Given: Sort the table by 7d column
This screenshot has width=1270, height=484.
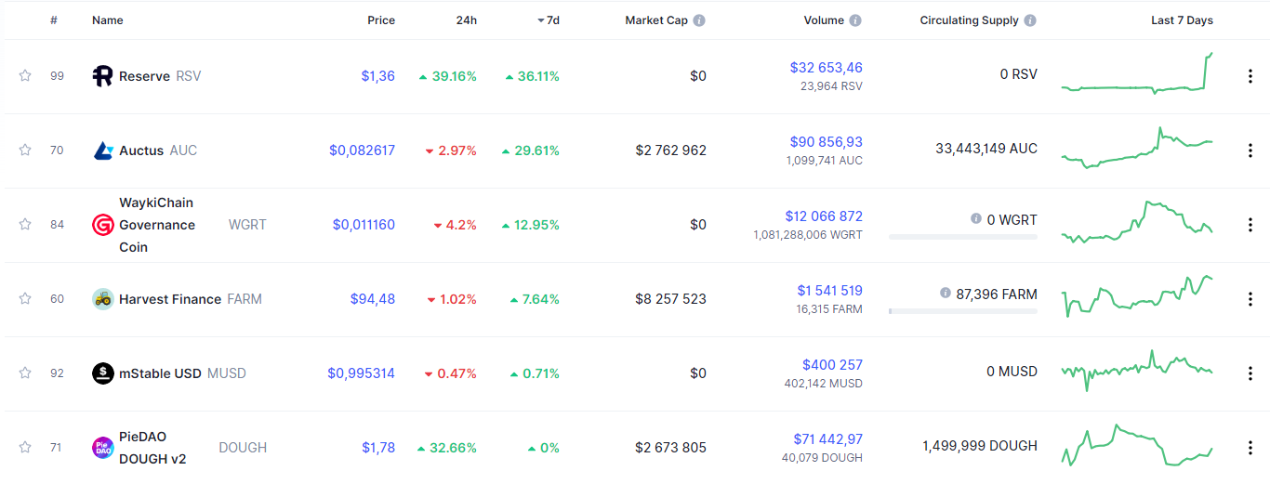Looking at the screenshot, I should [552, 20].
